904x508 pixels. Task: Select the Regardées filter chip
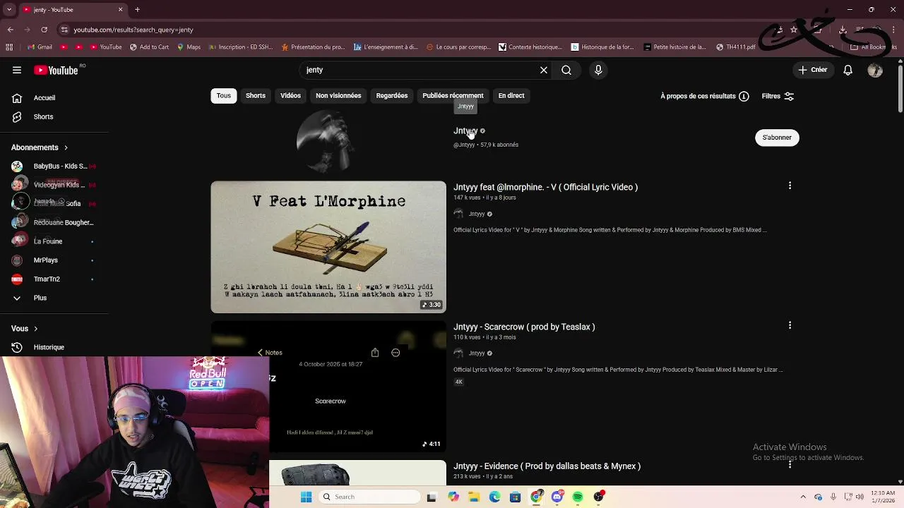[x=392, y=95]
